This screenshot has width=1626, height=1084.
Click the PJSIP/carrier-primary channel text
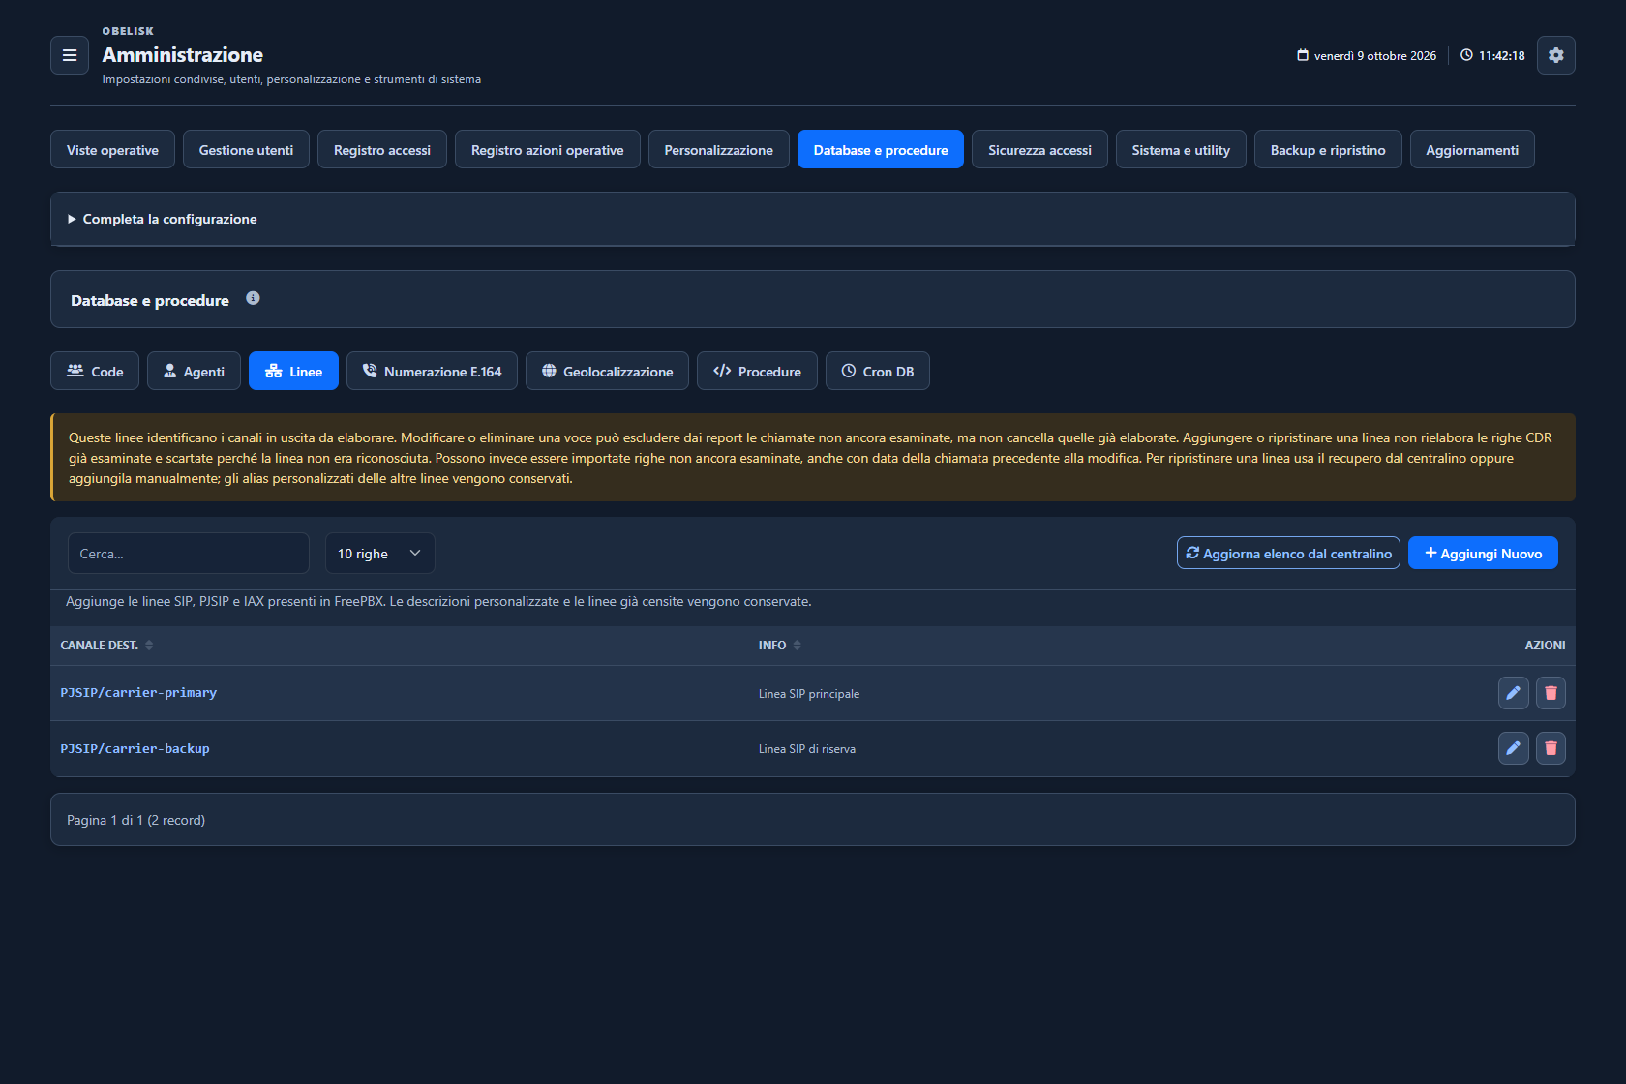[x=138, y=693]
